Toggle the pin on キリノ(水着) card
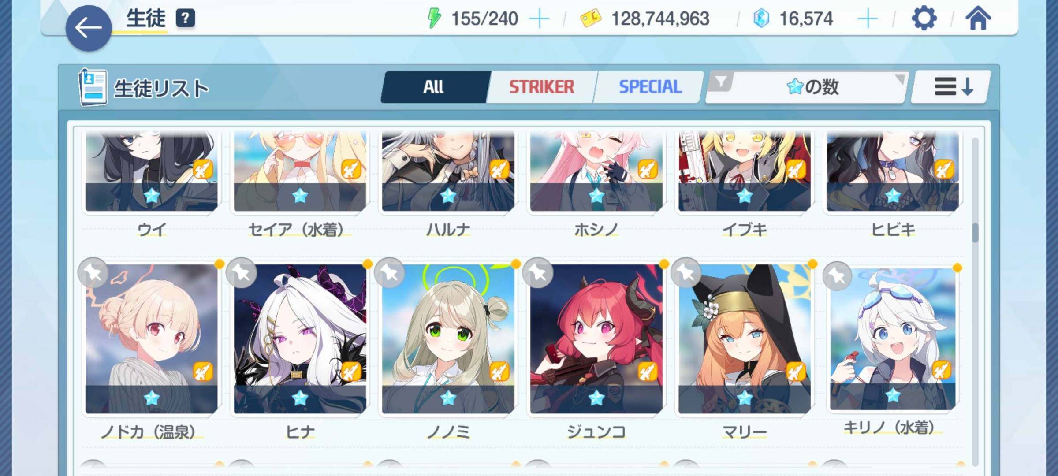 click(x=837, y=276)
